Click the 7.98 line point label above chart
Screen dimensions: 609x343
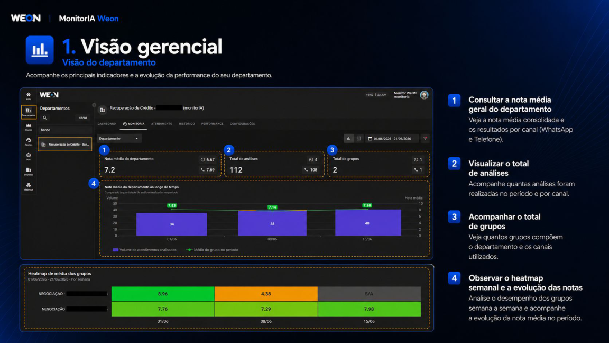pos(367,205)
